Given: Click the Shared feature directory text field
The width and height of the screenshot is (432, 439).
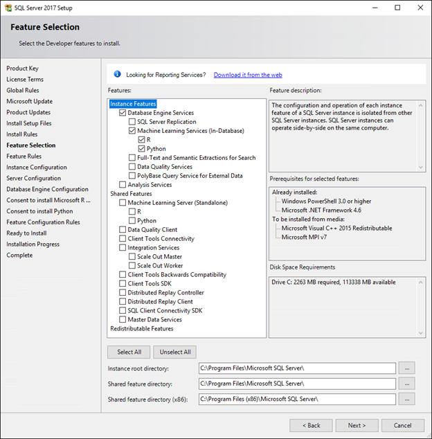Looking at the screenshot, I should click(x=297, y=384).
